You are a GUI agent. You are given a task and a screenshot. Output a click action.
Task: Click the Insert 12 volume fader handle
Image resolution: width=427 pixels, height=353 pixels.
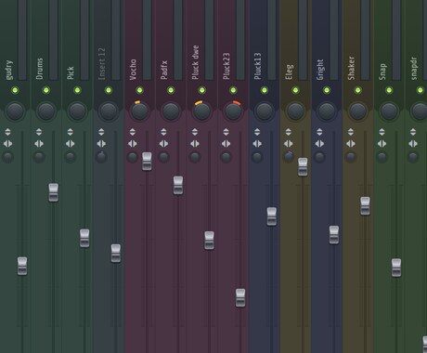tap(116, 254)
